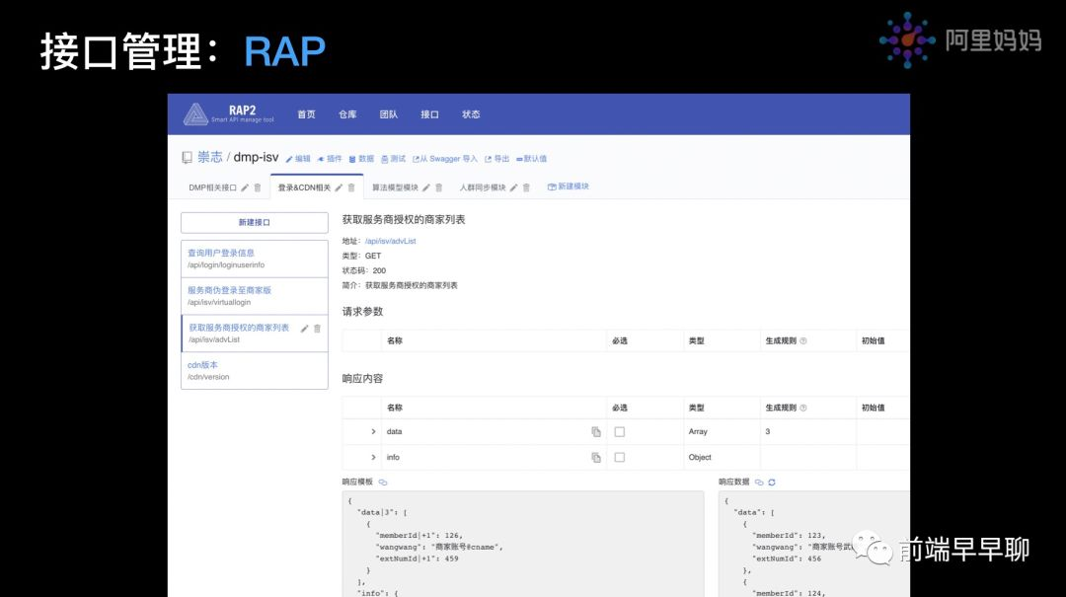Expand the info row chevron
The width and height of the screenshot is (1066, 597).
coord(373,458)
